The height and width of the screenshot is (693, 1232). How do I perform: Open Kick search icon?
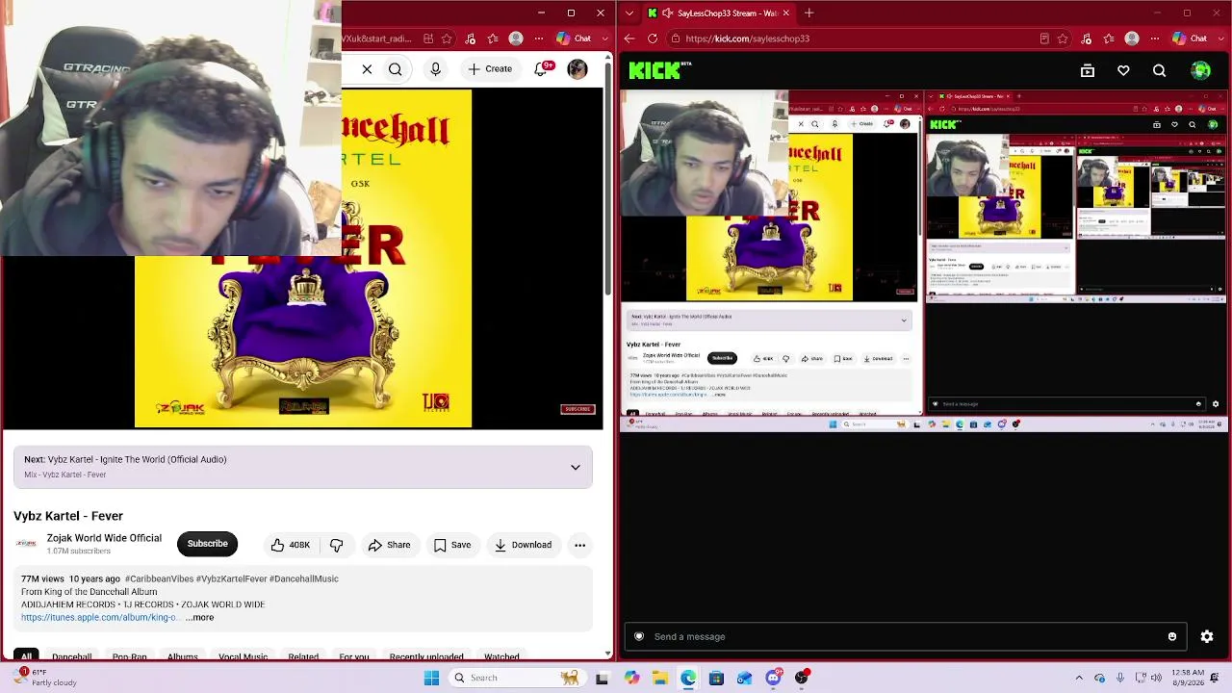pos(1159,70)
